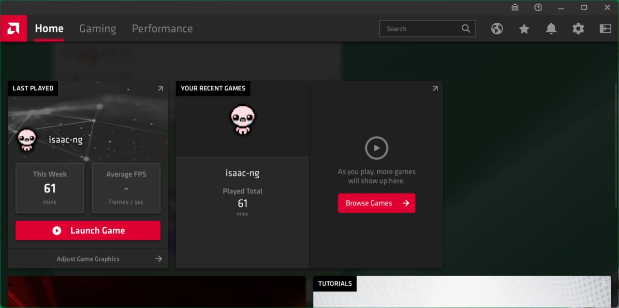Click the Average FPS tile

[126, 188]
